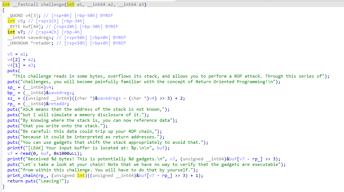Click v4[1] on the a3 assignment line
The image size is (344, 192).
[14, 65]
